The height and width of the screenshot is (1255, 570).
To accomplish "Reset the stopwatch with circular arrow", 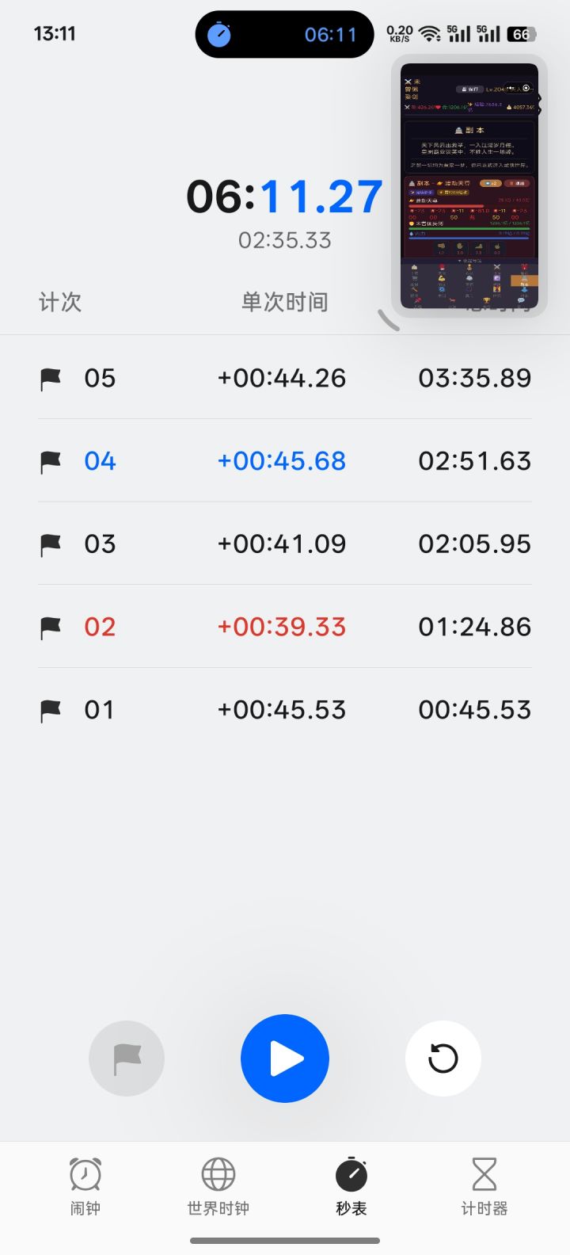I will click(443, 1059).
